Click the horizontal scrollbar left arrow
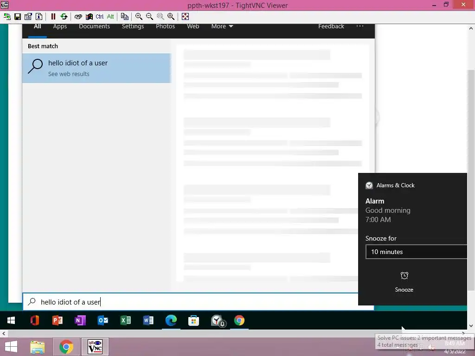Image resolution: width=475 pixels, height=356 pixels. tap(4, 334)
